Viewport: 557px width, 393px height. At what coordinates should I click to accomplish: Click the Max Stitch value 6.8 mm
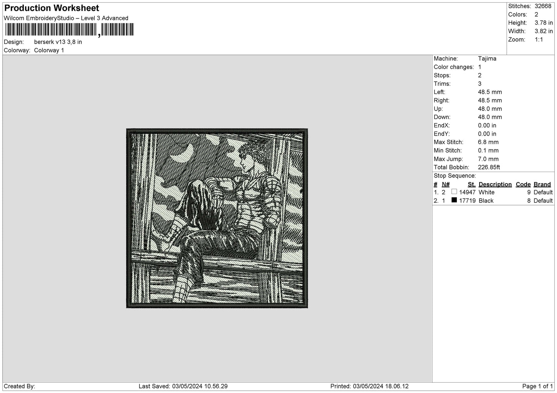tap(488, 142)
